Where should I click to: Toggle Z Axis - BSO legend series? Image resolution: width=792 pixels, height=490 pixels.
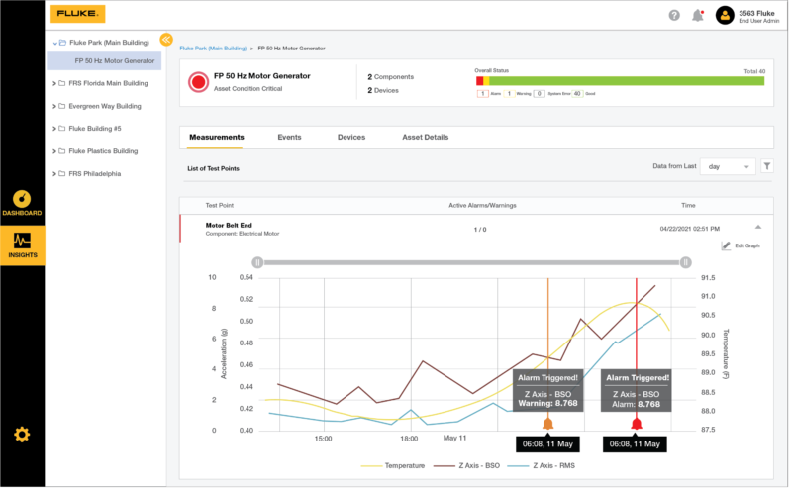tap(478, 465)
